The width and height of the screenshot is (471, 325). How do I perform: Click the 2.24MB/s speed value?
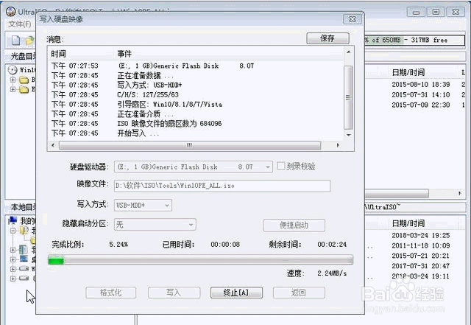(332, 273)
